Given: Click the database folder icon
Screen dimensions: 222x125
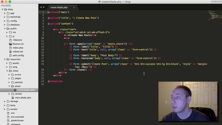Looking at the screenshot, I should coord(8,25).
